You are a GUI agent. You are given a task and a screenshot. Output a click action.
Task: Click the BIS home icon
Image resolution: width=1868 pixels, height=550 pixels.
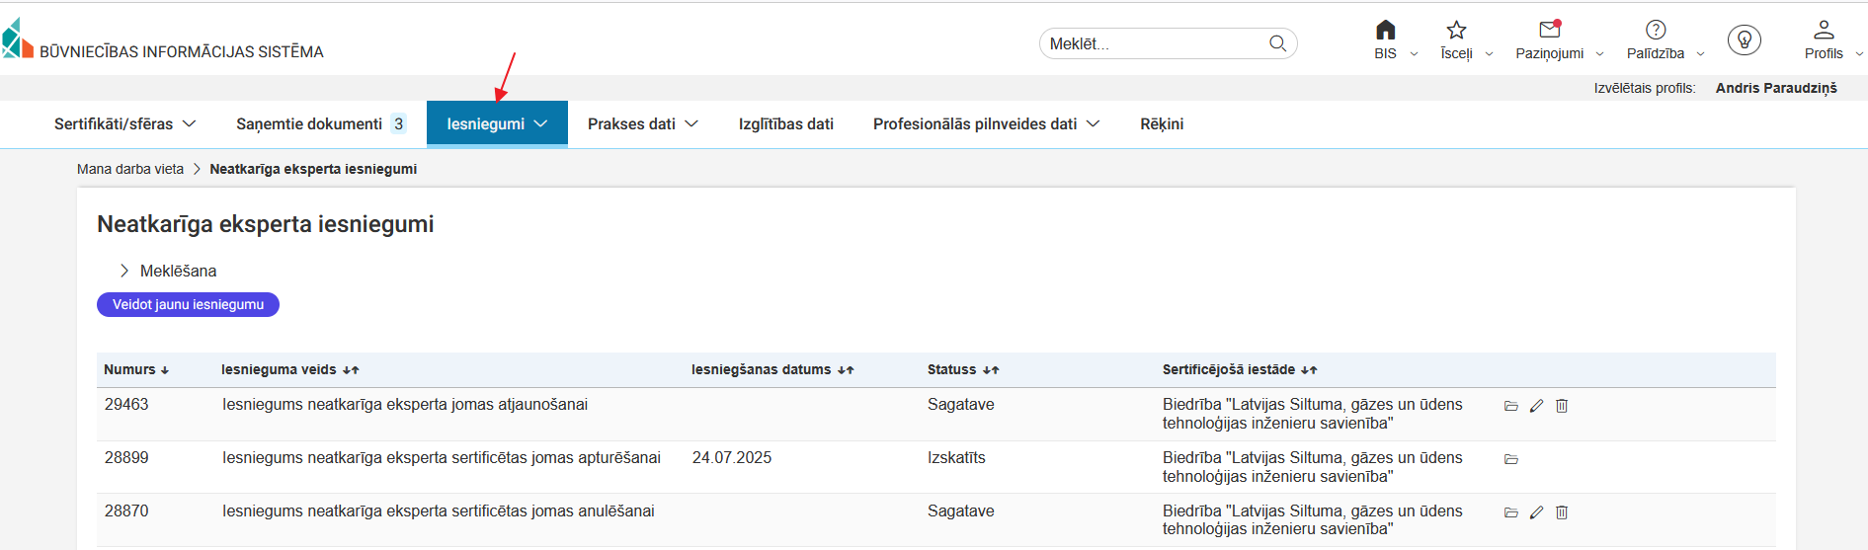click(1385, 31)
